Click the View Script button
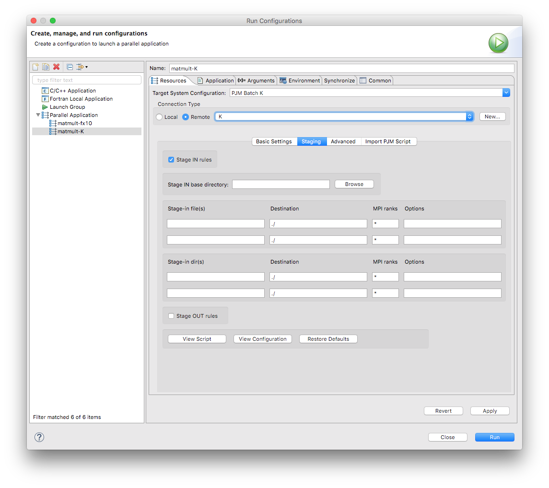549x488 pixels. click(197, 339)
